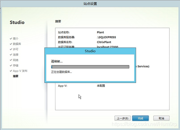
Task: Click the 未配置 App-V value
Action: (x=101, y=86)
